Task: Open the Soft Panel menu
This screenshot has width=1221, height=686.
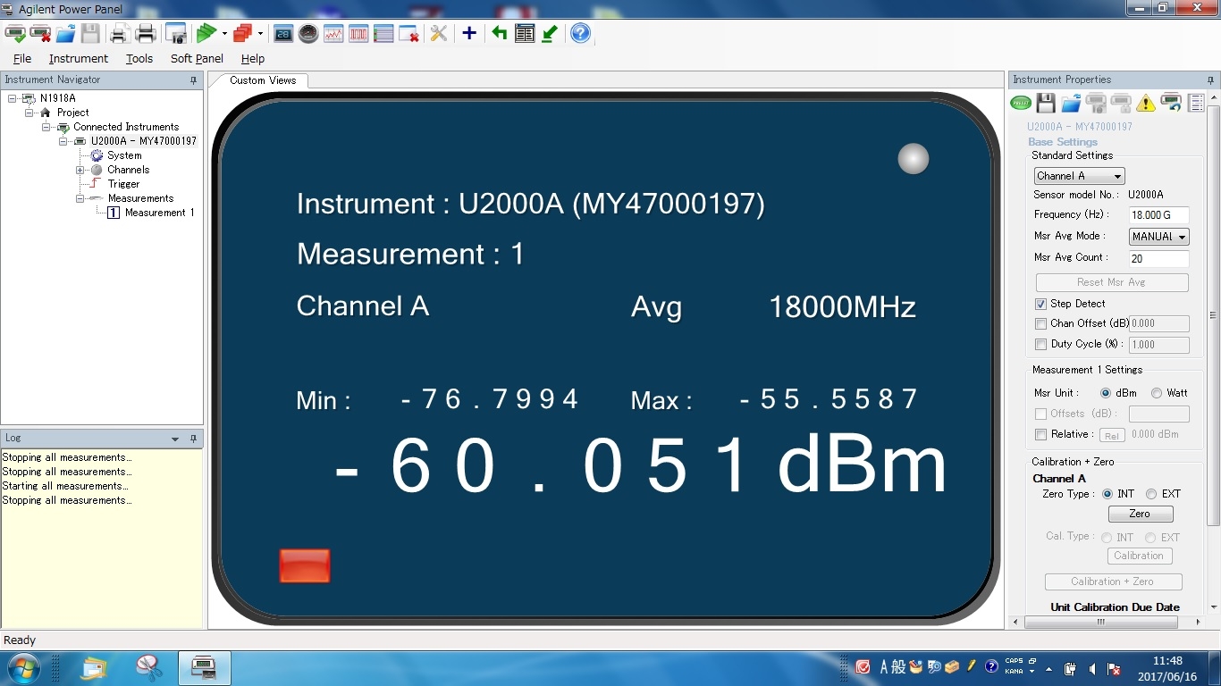Action: [x=197, y=58]
